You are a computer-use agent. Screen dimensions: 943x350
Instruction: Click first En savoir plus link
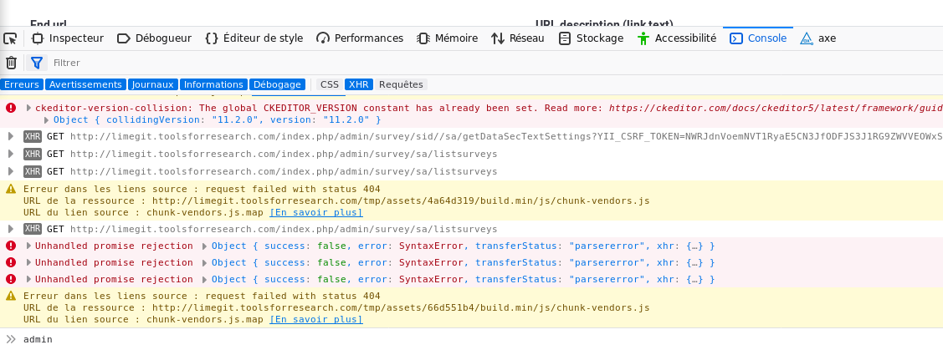tap(315, 212)
